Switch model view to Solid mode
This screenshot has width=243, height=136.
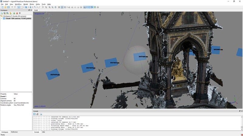pos(72,7)
